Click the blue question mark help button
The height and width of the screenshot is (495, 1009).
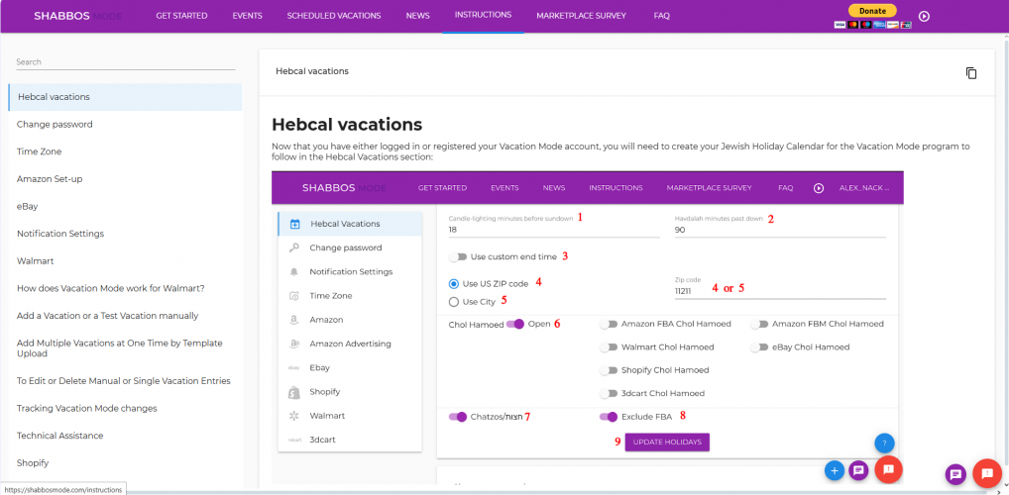[x=885, y=443]
